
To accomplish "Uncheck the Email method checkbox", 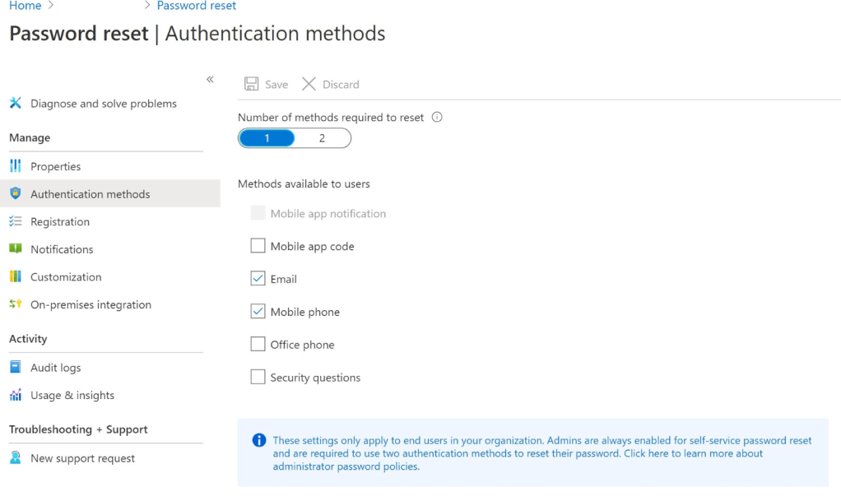I will tap(258, 279).
